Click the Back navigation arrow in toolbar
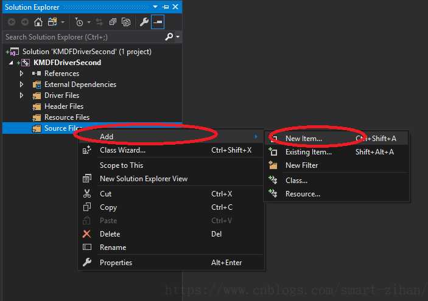Image resolution: width=428 pixels, height=301 pixels. pyautogui.click(x=12, y=22)
